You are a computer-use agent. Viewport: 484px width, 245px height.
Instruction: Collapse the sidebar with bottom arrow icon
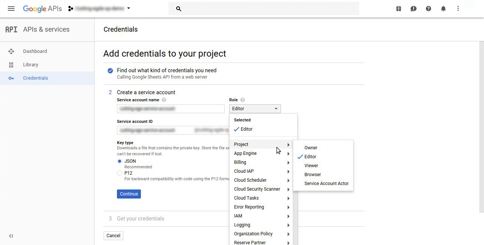[x=11, y=236]
